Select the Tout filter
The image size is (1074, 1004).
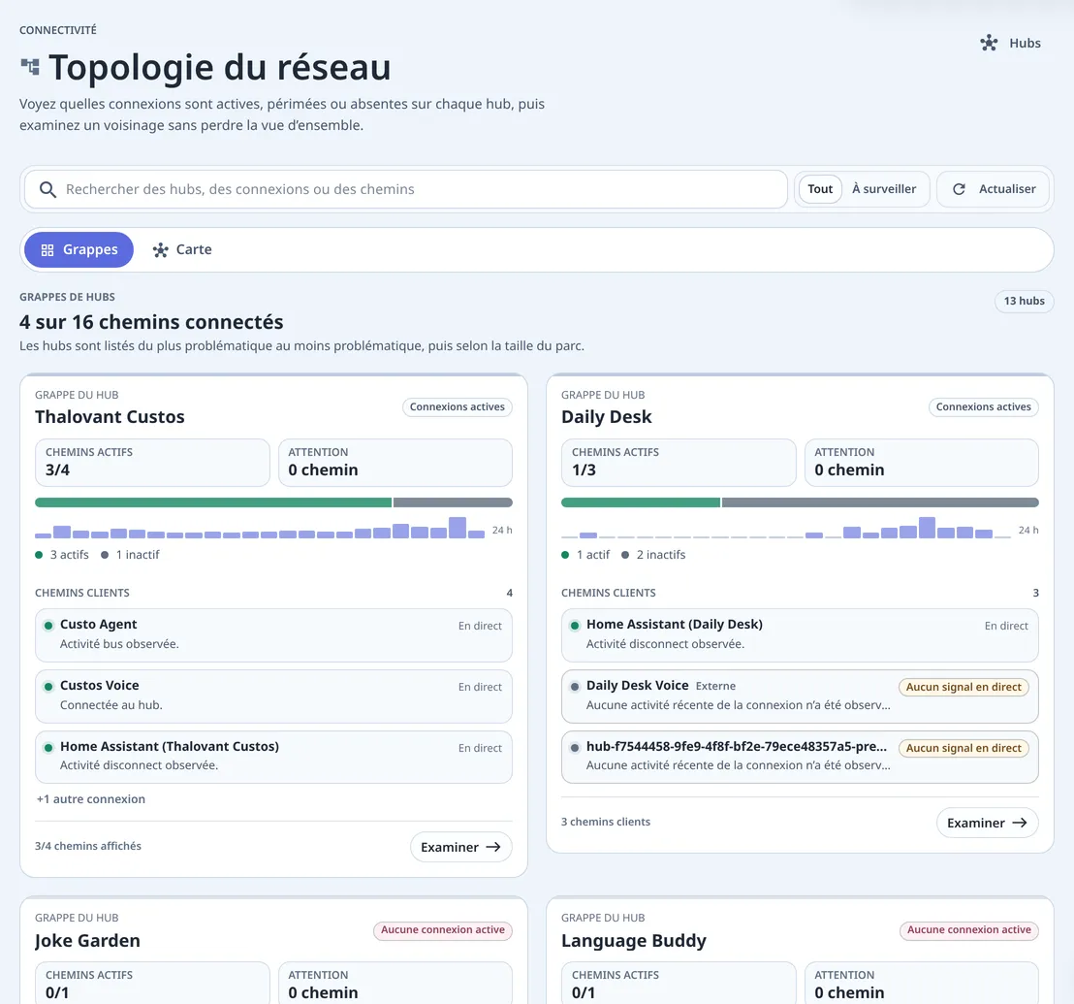[x=820, y=189]
